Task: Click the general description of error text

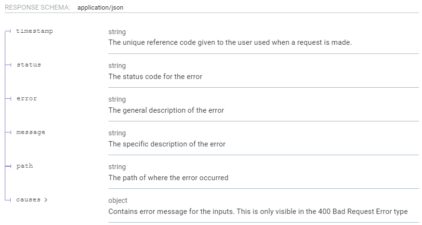Action: 166,110
